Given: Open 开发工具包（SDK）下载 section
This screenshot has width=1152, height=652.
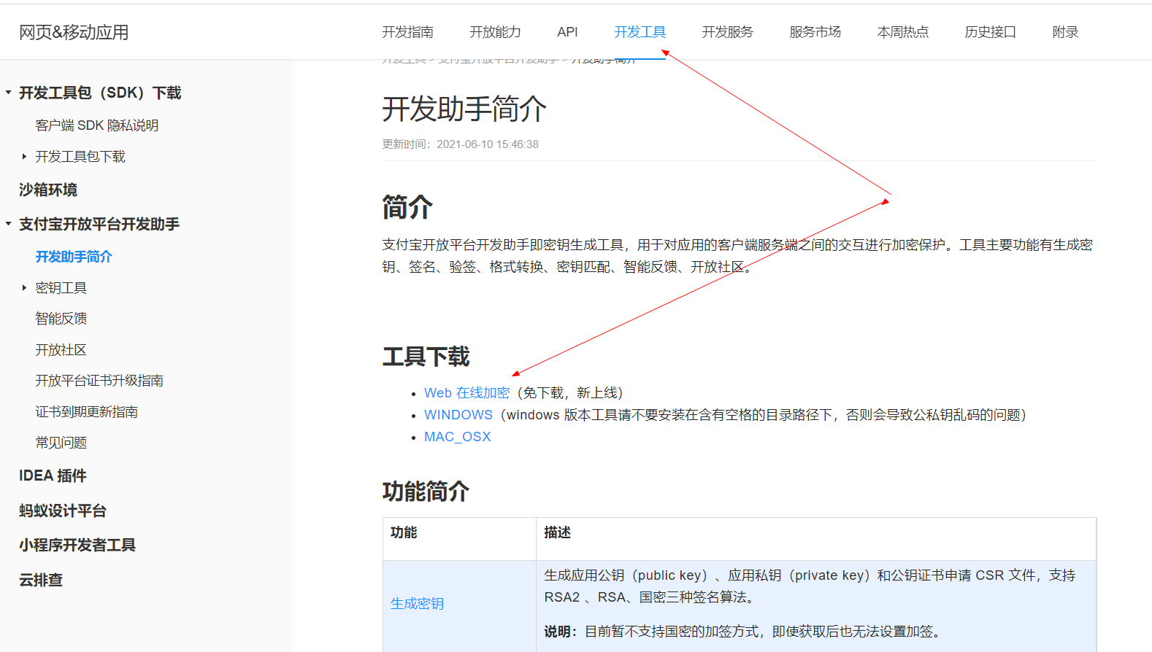Looking at the screenshot, I should click(x=100, y=93).
